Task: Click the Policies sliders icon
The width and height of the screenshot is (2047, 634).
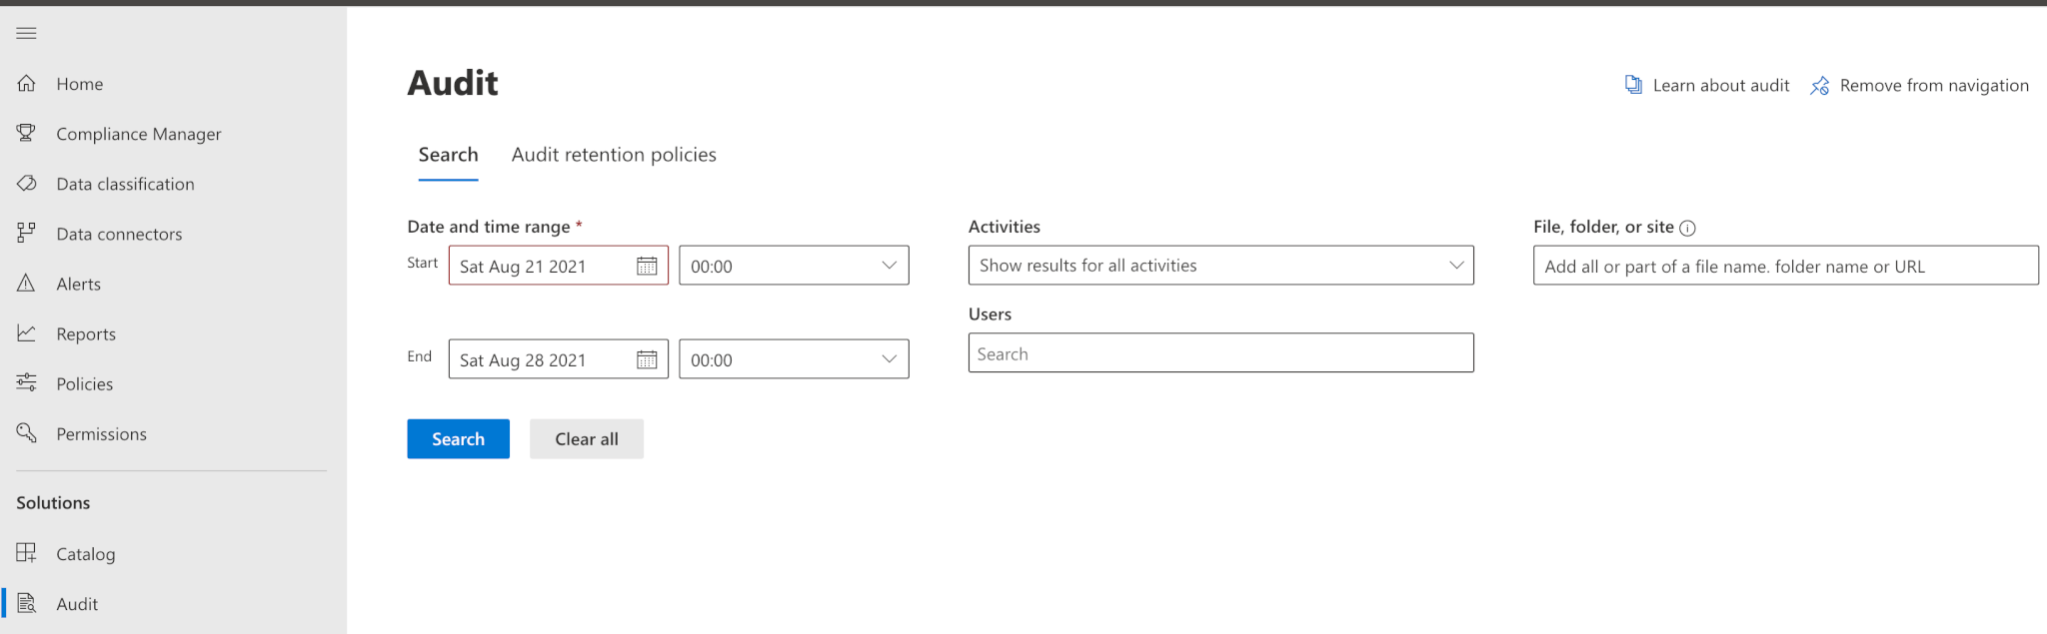Action: tap(27, 382)
